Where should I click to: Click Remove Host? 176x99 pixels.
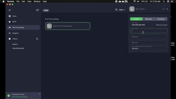click(161, 25)
